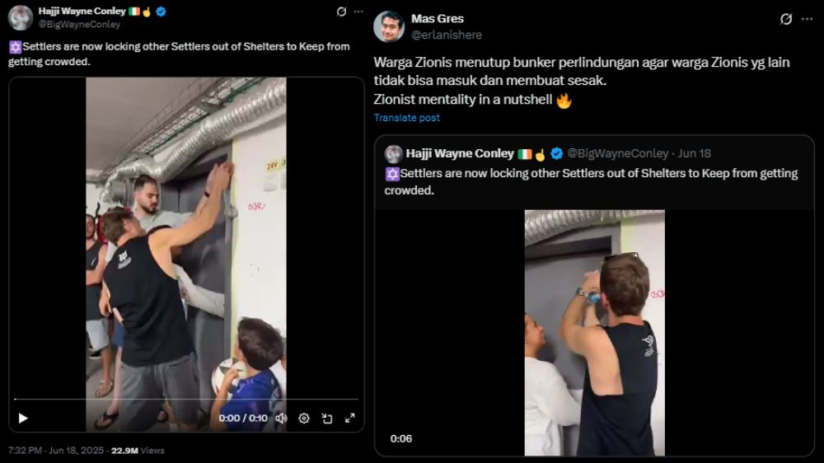The width and height of the screenshot is (824, 463).
Task: Click the Mas Gres display name
Action: [438, 19]
